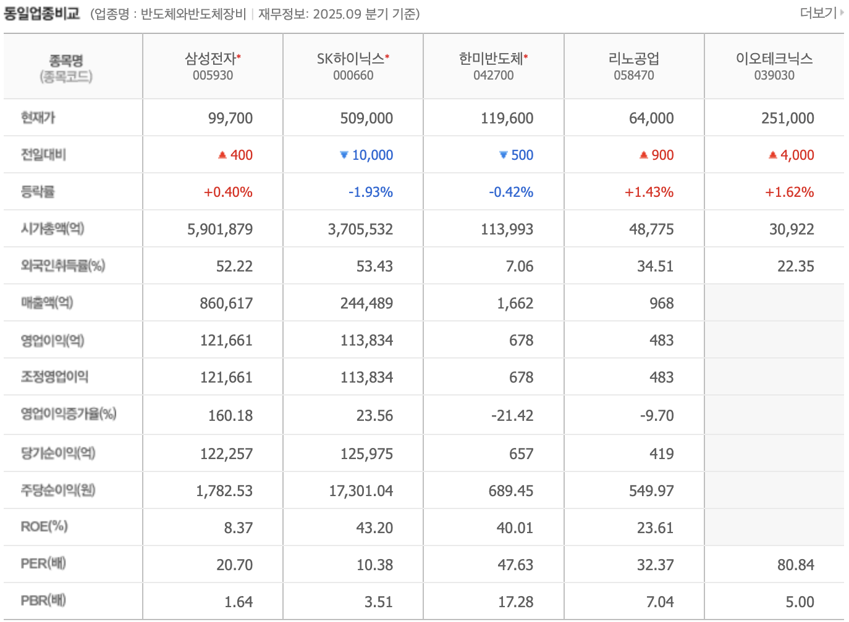Select the 전일대비 row label

tap(43, 154)
